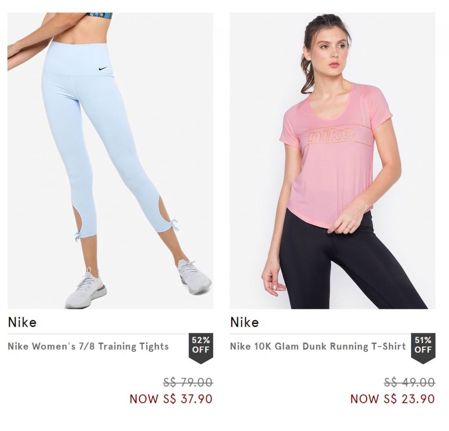
Task: Click the Nike swoosh logo on the tights
Action: [103, 69]
